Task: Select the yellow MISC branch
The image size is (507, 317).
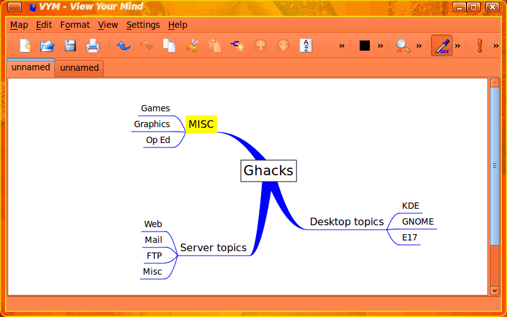Action: point(201,124)
